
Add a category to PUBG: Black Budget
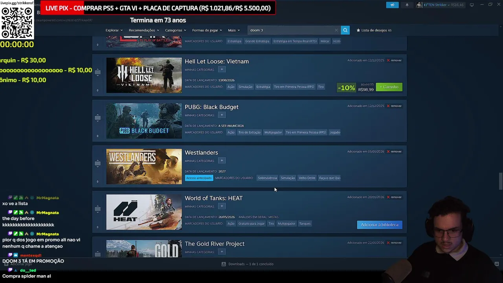click(222, 115)
